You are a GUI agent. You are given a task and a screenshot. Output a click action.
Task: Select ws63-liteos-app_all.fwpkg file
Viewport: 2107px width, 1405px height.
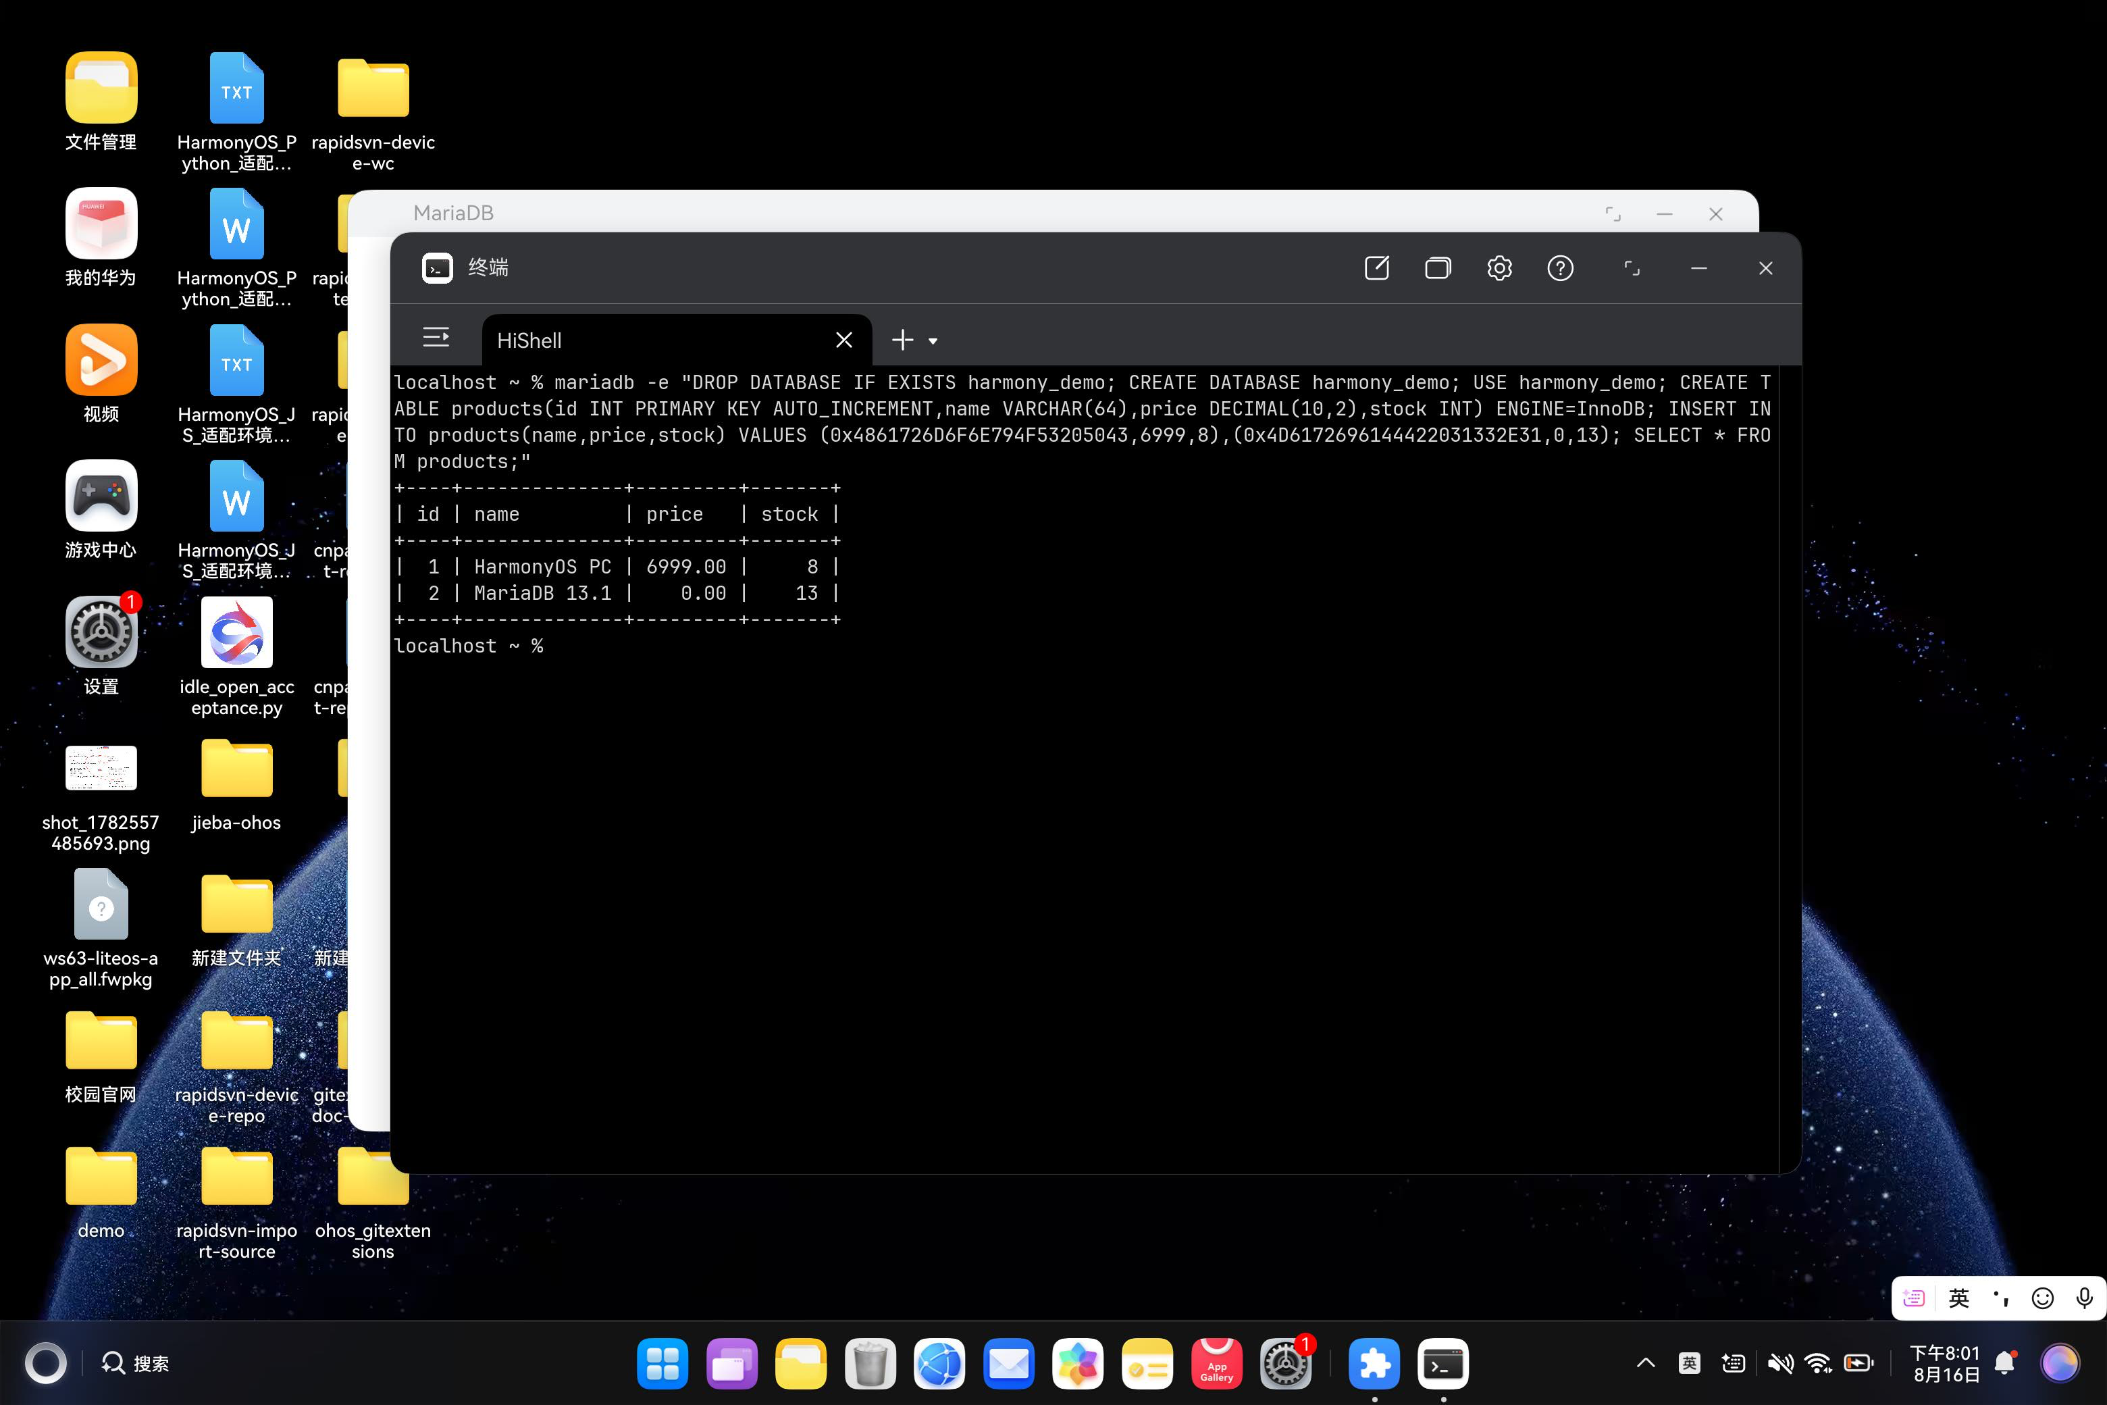pyautogui.click(x=101, y=929)
